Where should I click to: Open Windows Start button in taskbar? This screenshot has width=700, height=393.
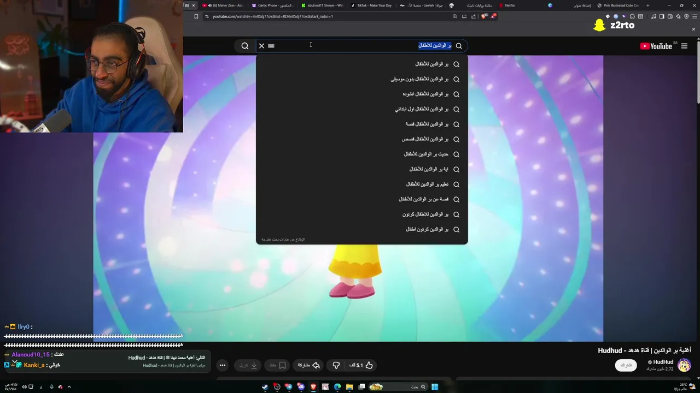[435, 387]
